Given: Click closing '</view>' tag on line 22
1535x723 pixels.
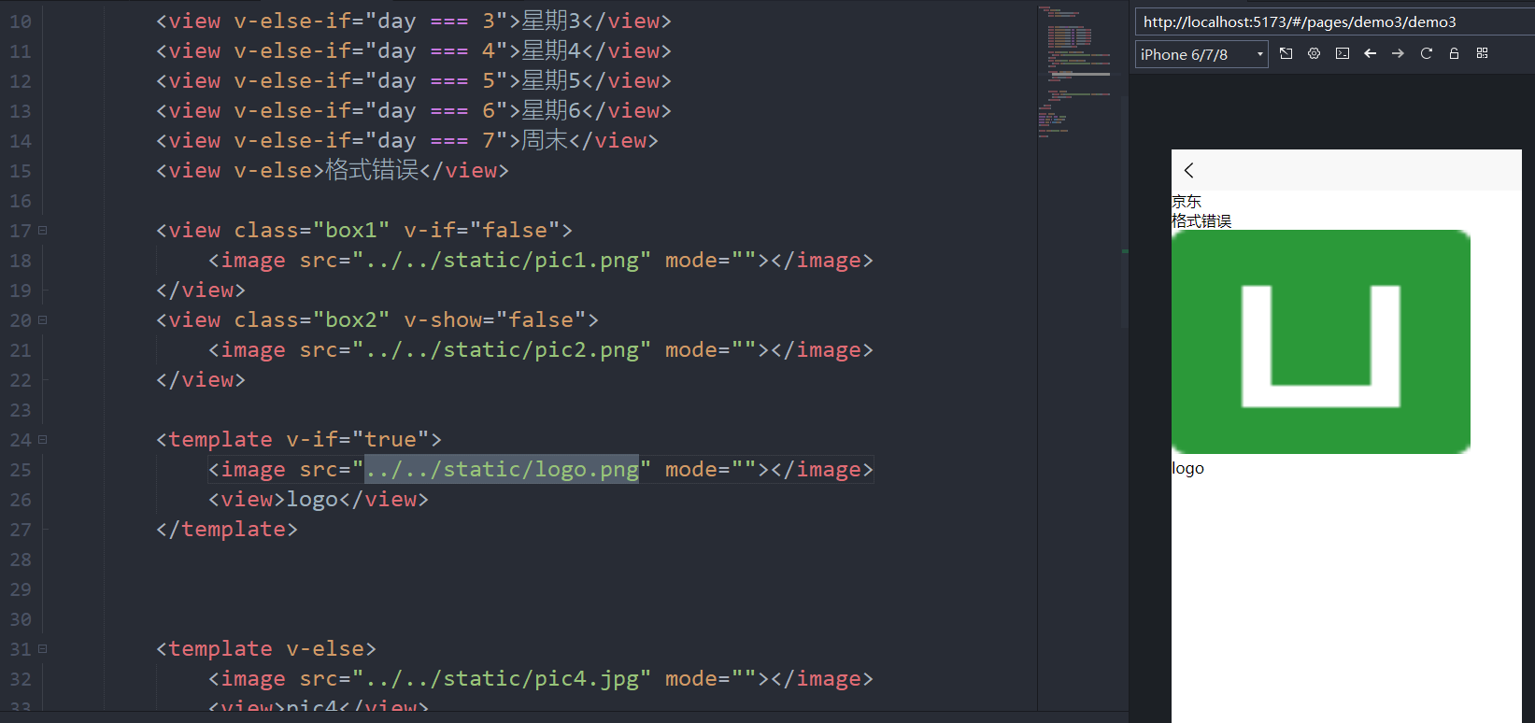Looking at the screenshot, I should (x=201, y=379).
